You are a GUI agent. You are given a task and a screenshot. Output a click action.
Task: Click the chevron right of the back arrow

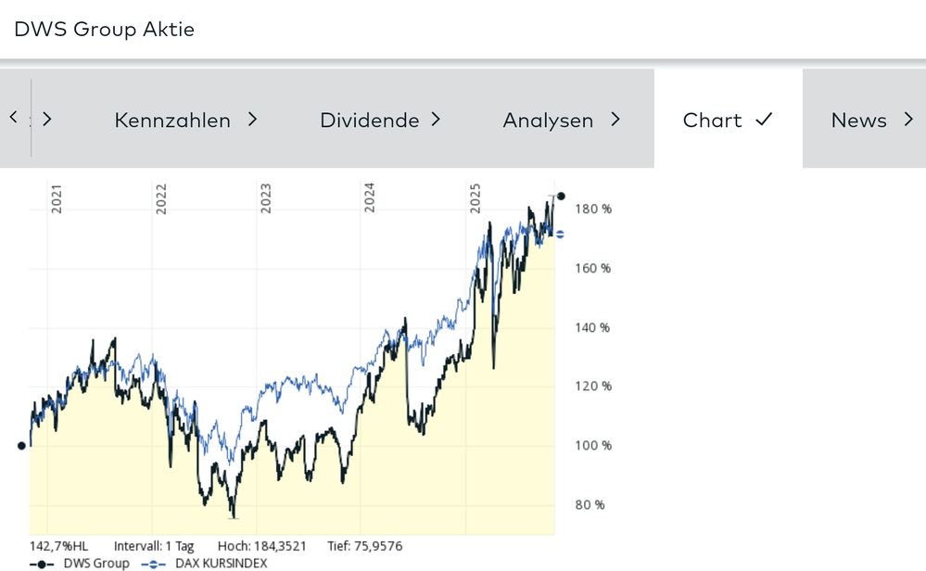pyautogui.click(x=47, y=119)
